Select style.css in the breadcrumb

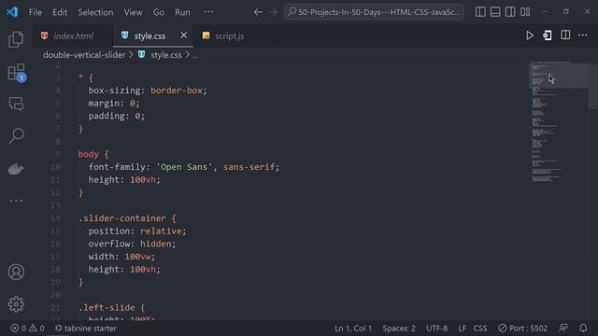point(166,55)
